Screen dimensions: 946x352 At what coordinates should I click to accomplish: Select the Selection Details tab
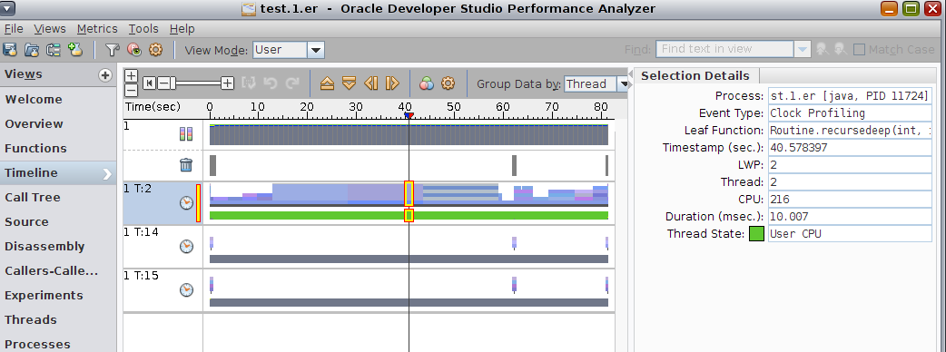point(695,76)
